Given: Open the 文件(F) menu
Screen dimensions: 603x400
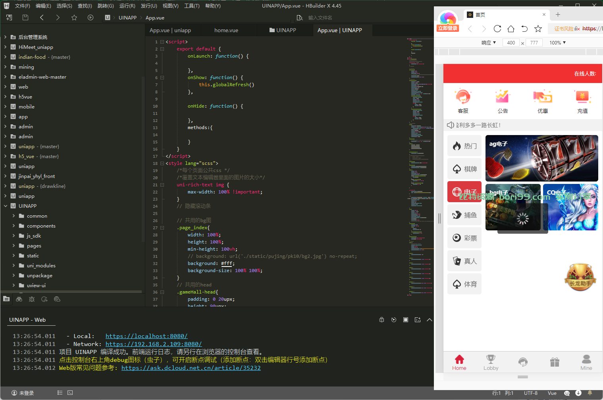Looking at the screenshot, I should point(22,6).
